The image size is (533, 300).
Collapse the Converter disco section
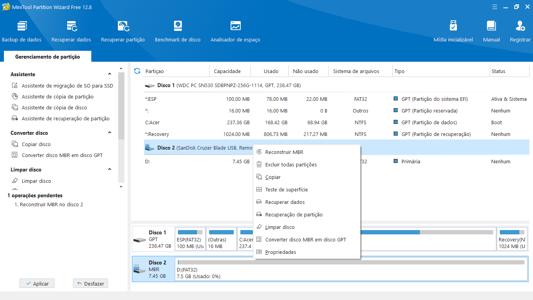click(110, 133)
